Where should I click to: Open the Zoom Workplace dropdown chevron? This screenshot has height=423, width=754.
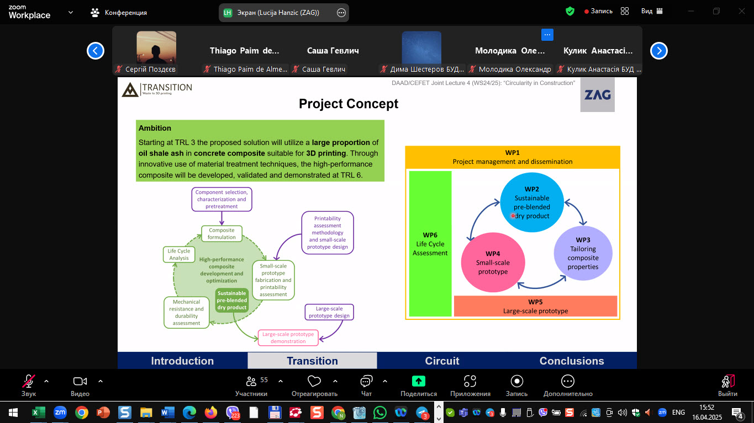[x=71, y=12]
